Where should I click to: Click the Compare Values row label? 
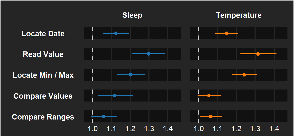43,96
